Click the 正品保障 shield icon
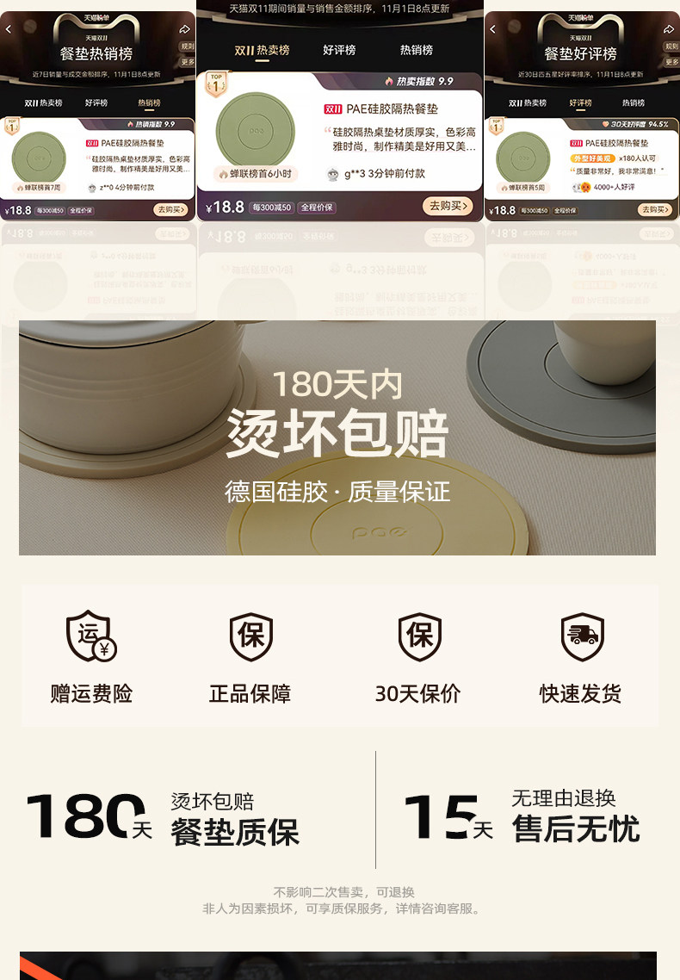Viewport: 680px width, 980px height. point(251,636)
